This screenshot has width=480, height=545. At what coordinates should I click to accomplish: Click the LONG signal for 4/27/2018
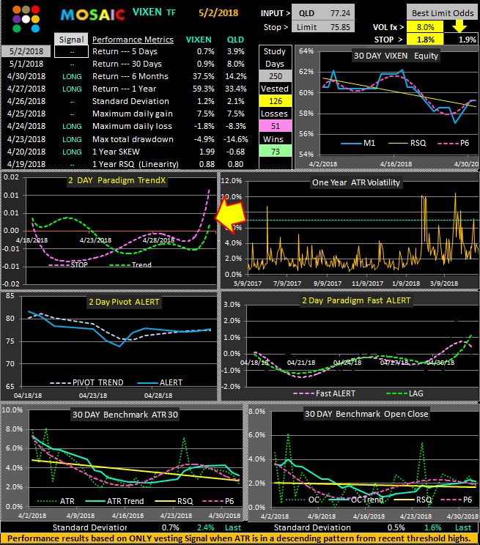(x=72, y=89)
